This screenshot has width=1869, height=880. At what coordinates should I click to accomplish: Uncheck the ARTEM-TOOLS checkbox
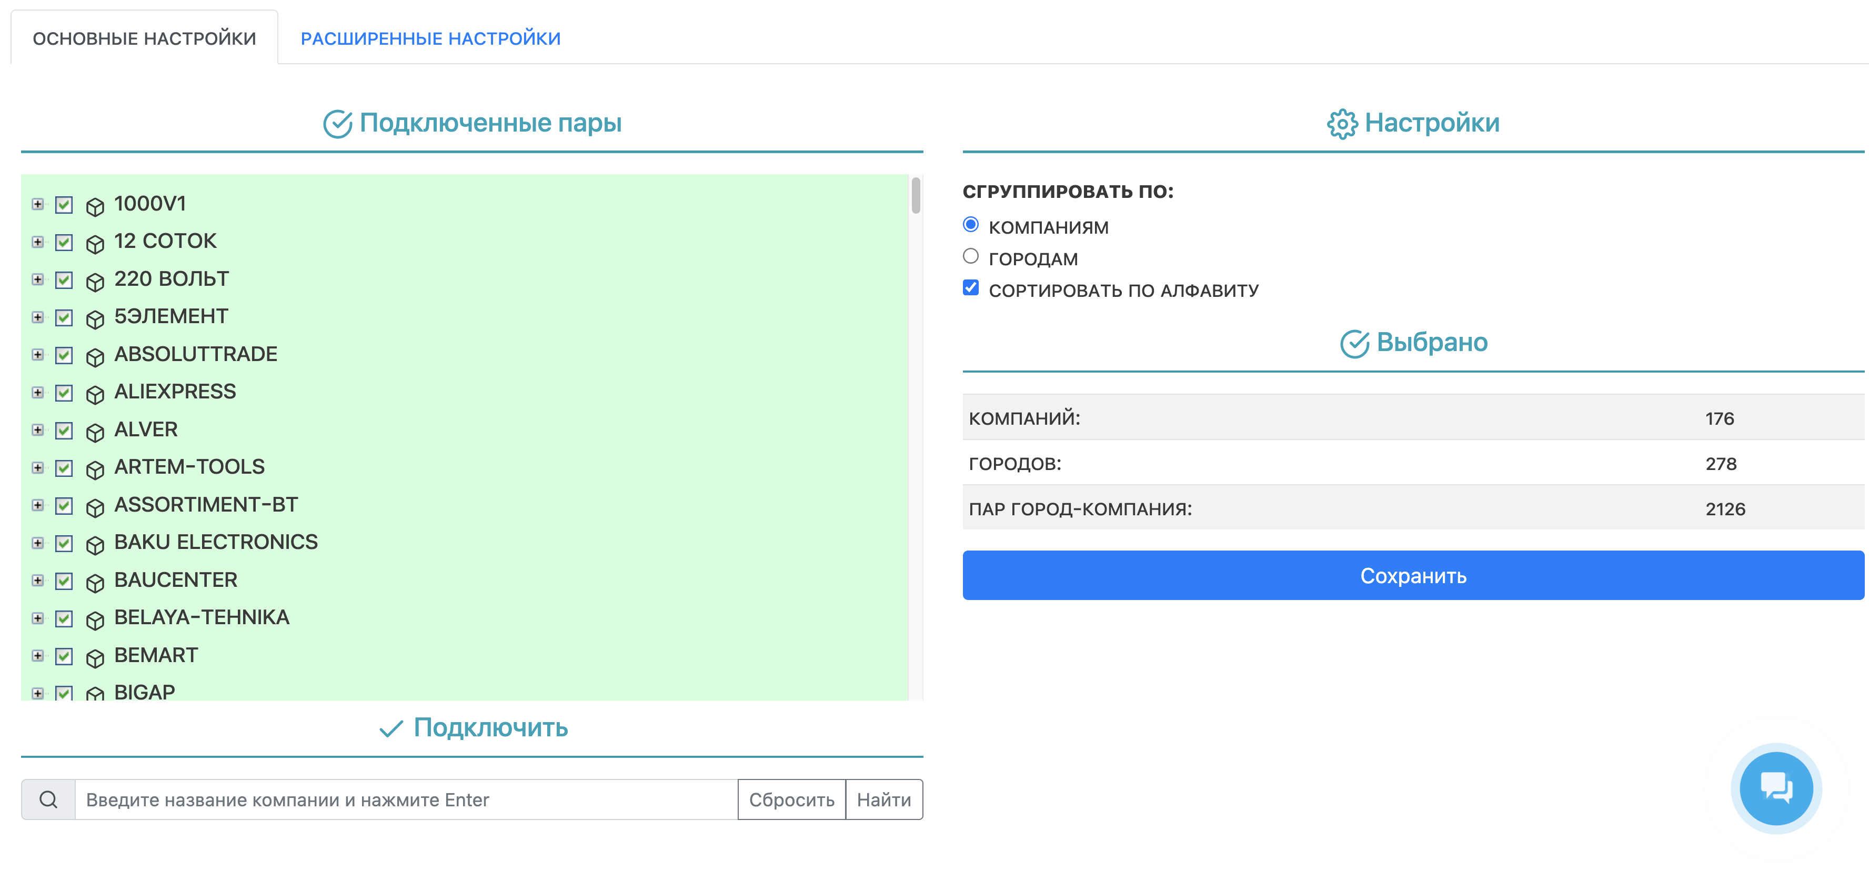tap(64, 468)
